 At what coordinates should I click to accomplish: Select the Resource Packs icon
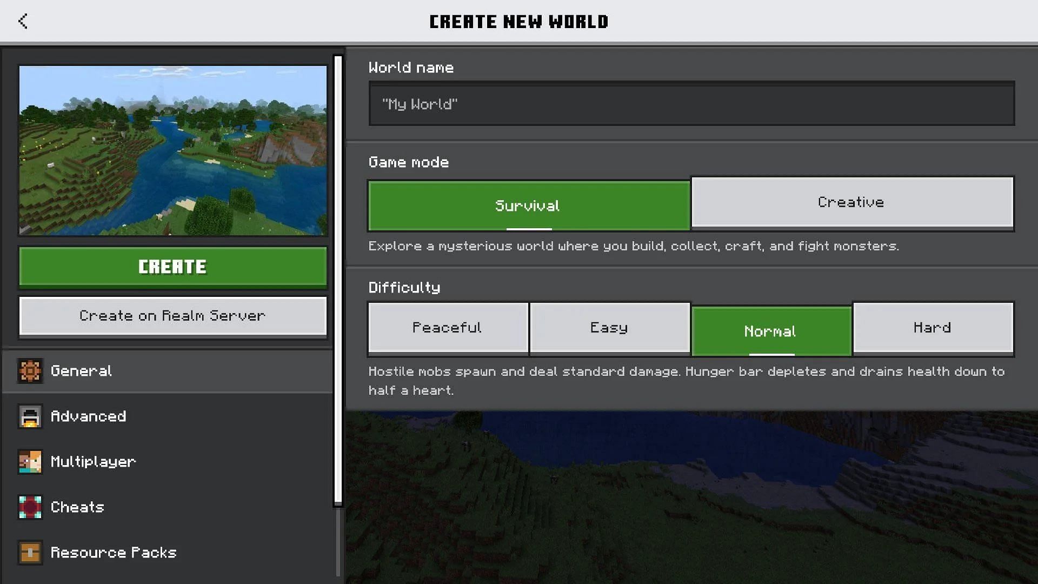point(30,553)
